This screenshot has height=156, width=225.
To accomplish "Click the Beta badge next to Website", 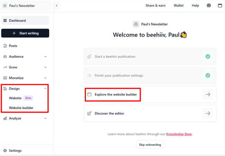I will pos(28,98).
